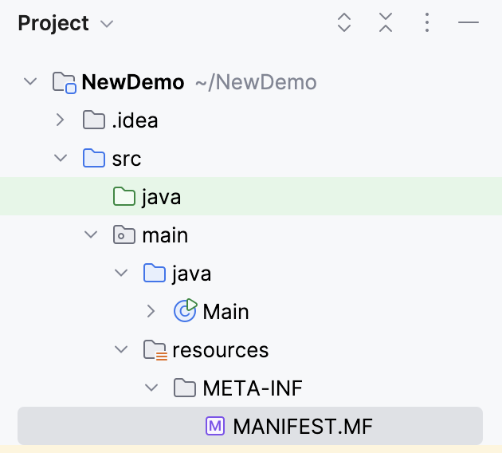Click the MANIFEST.MF file icon

click(215, 427)
